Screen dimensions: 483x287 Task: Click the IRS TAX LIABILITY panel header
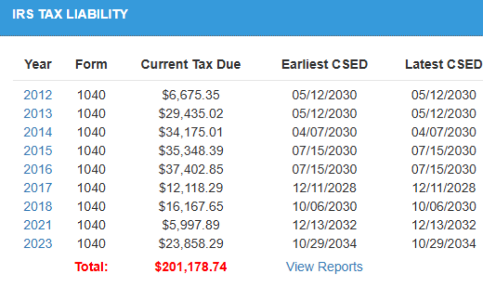pyautogui.click(x=70, y=14)
